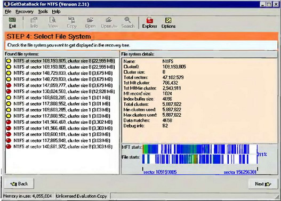Image resolution: width=281 pixels, height=201 pixels.
Task: Click the red status icon for sector 130,024,569
Action: (x=9, y=91)
